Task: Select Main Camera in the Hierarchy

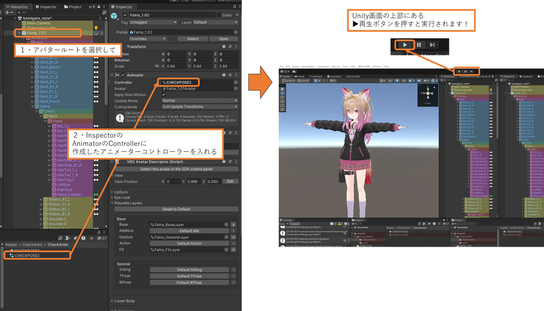Action: point(39,23)
